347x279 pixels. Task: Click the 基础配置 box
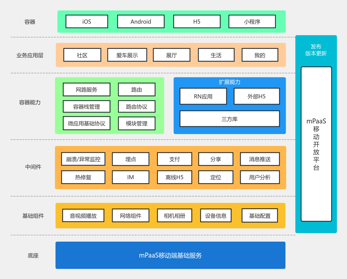coord(260,216)
